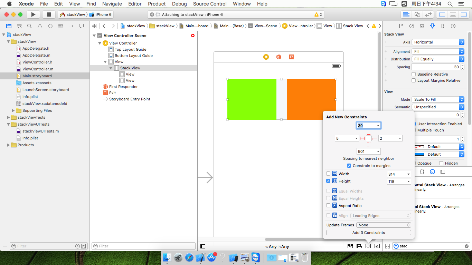
Task: Toggle the top spacing constraint strut
Action: click(x=369, y=132)
